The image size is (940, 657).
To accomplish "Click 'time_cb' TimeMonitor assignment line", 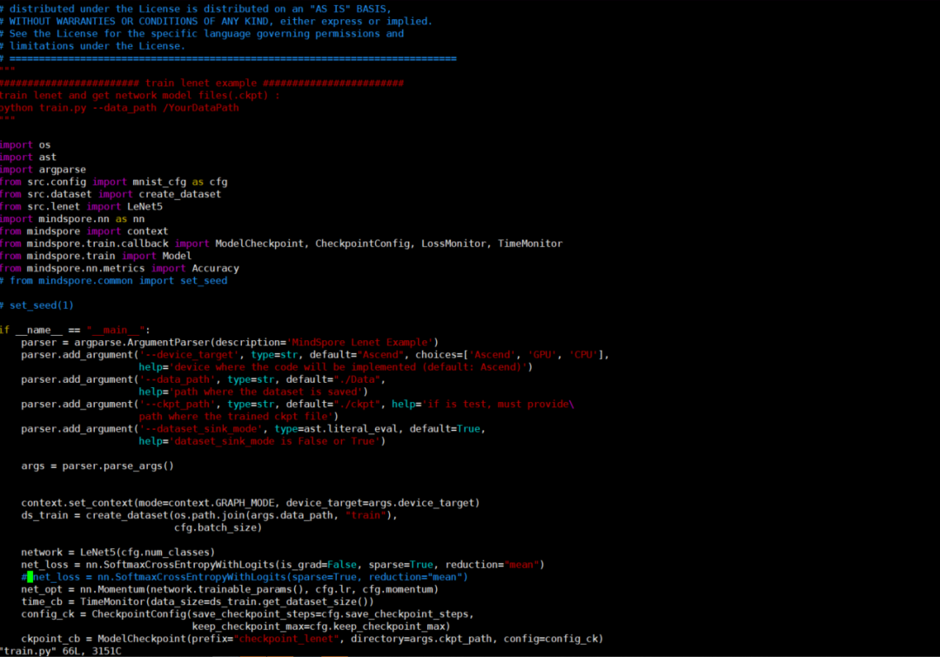I will (198, 601).
